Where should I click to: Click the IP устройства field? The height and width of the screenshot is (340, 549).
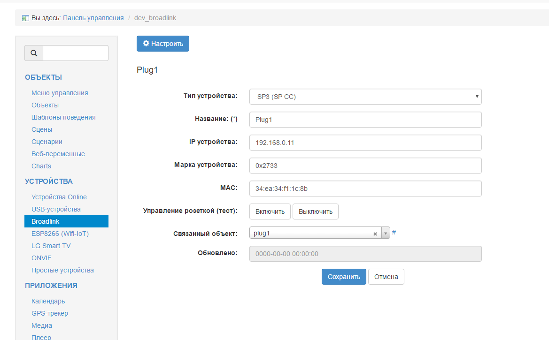tap(365, 143)
